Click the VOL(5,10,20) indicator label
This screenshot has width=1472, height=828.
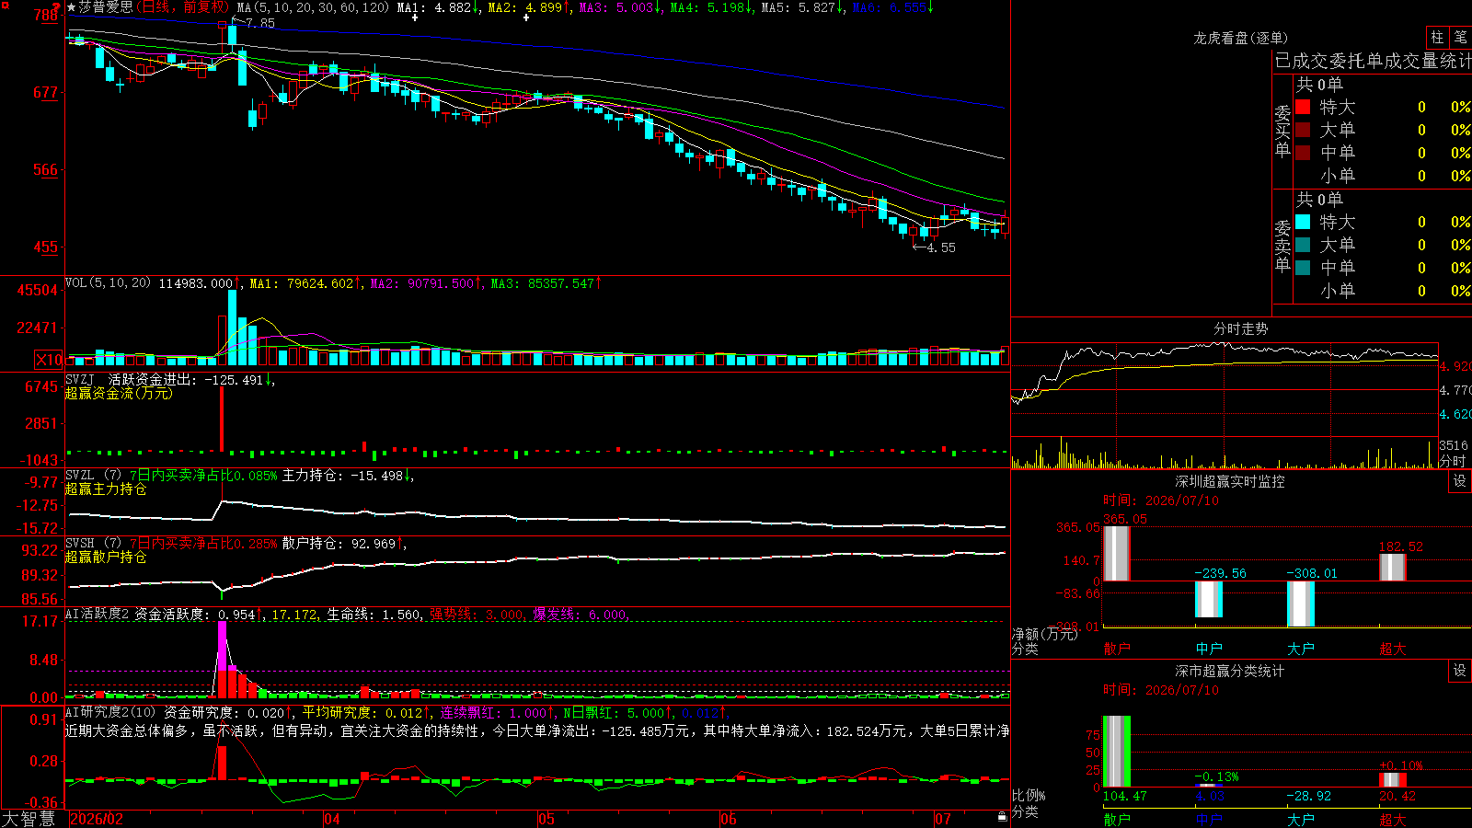click(x=109, y=283)
